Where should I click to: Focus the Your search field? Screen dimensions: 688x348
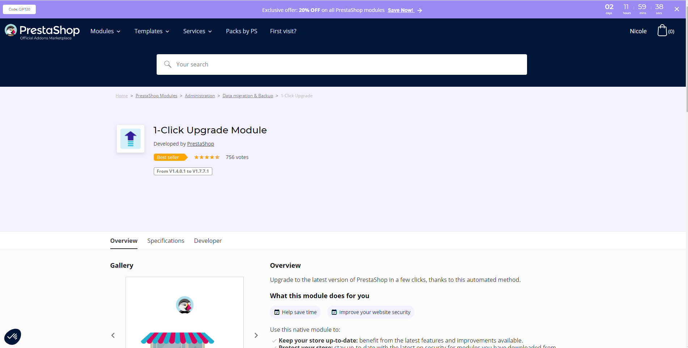[x=342, y=64]
